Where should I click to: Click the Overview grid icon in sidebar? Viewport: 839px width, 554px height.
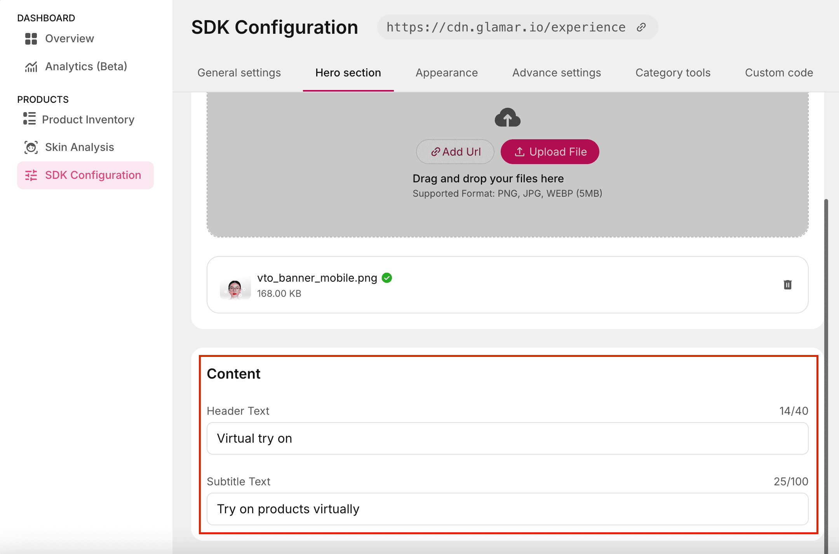pos(31,39)
